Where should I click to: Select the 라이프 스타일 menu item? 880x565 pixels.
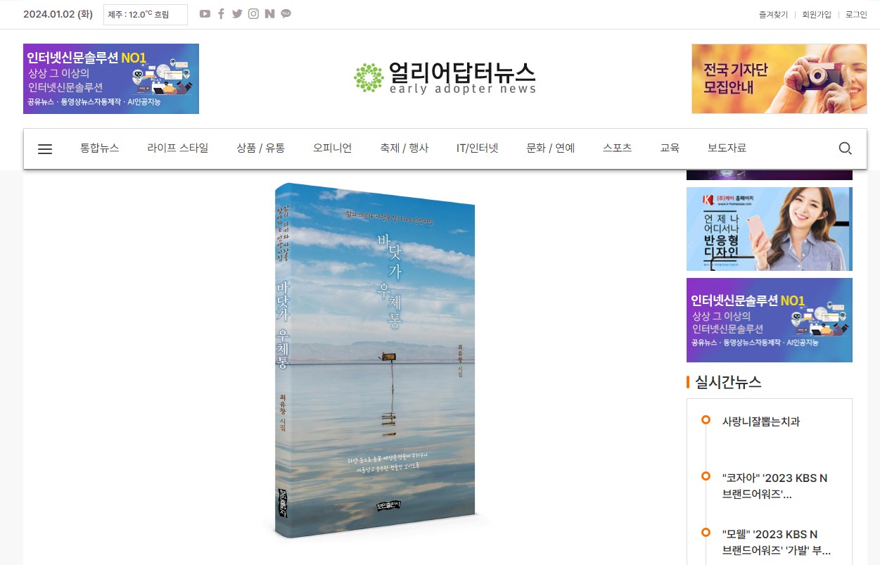[178, 148]
